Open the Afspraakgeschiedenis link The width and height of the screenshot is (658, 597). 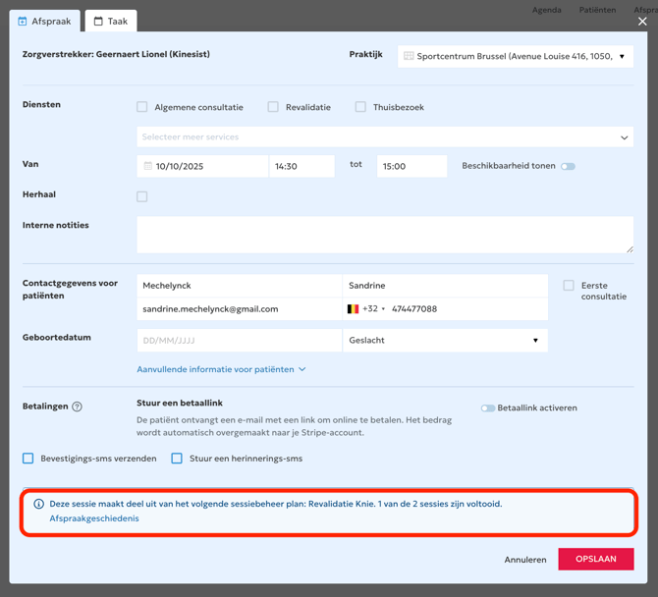point(94,518)
